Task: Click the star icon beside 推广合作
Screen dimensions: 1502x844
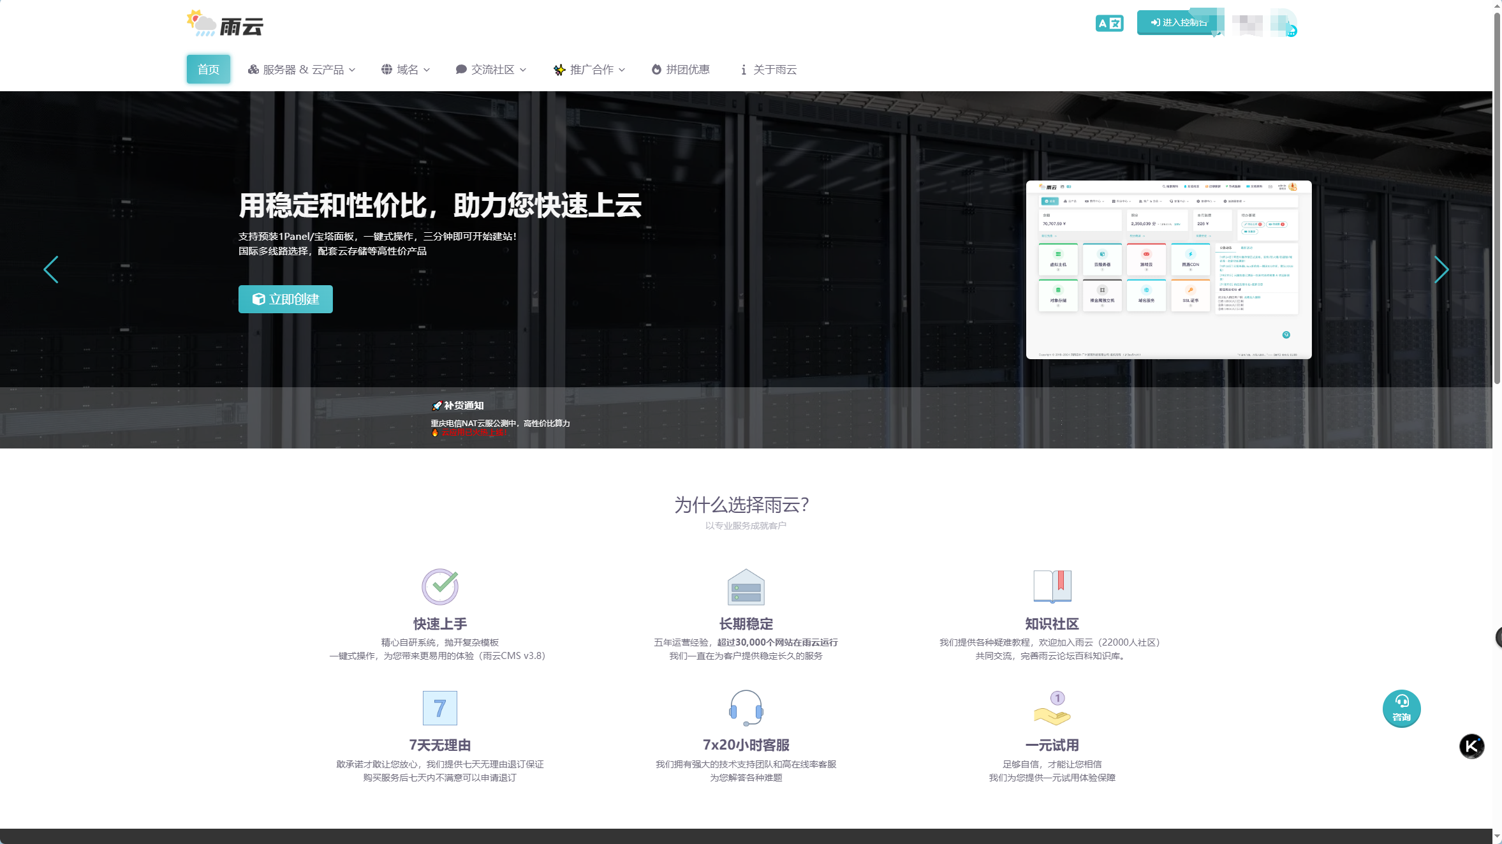Action: pos(559,70)
